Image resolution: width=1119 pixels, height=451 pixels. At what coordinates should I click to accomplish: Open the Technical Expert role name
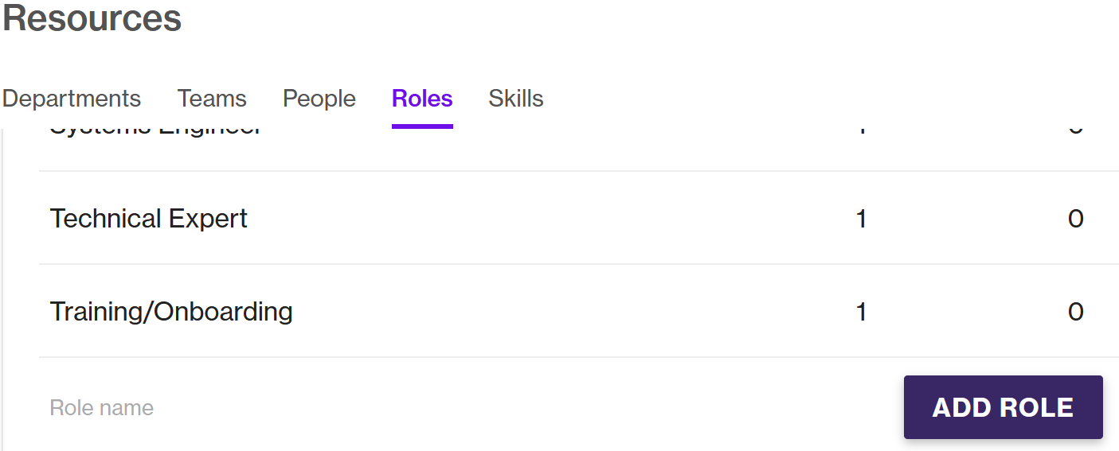[149, 218]
